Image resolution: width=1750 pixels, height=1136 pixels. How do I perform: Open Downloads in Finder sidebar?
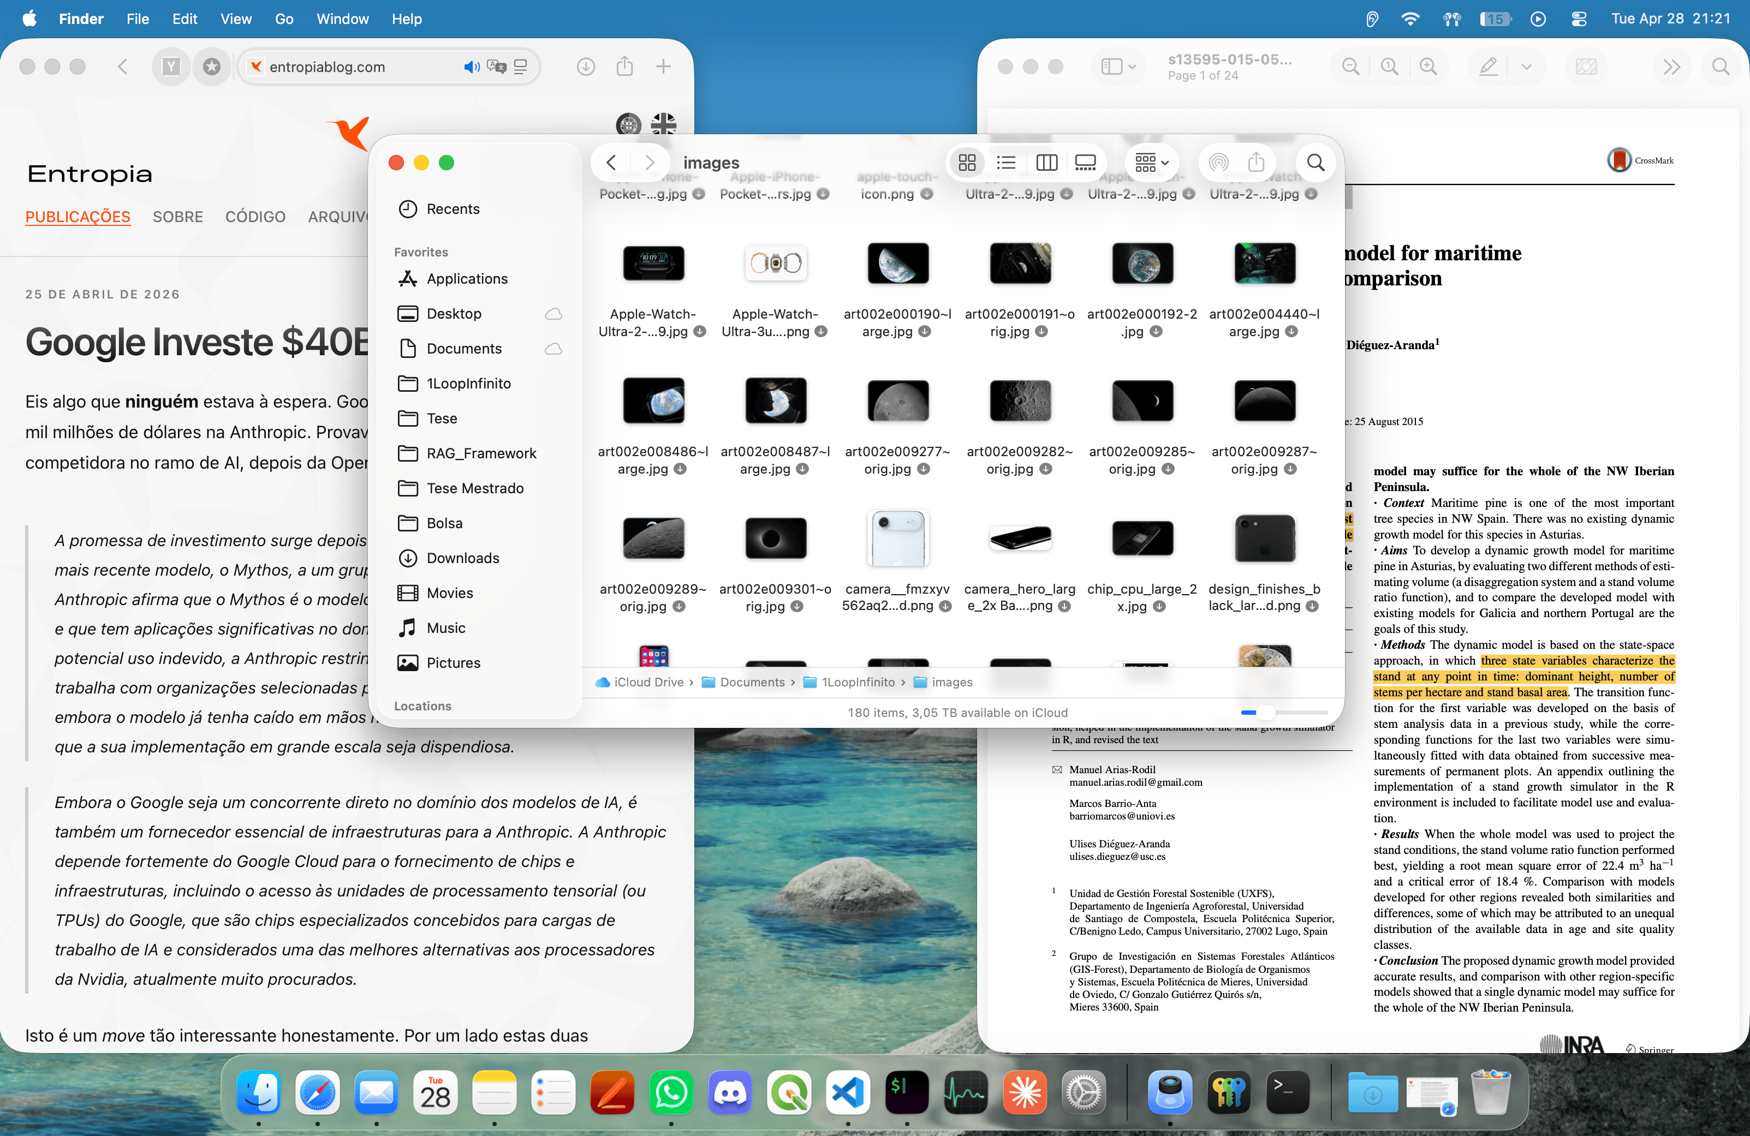(462, 558)
